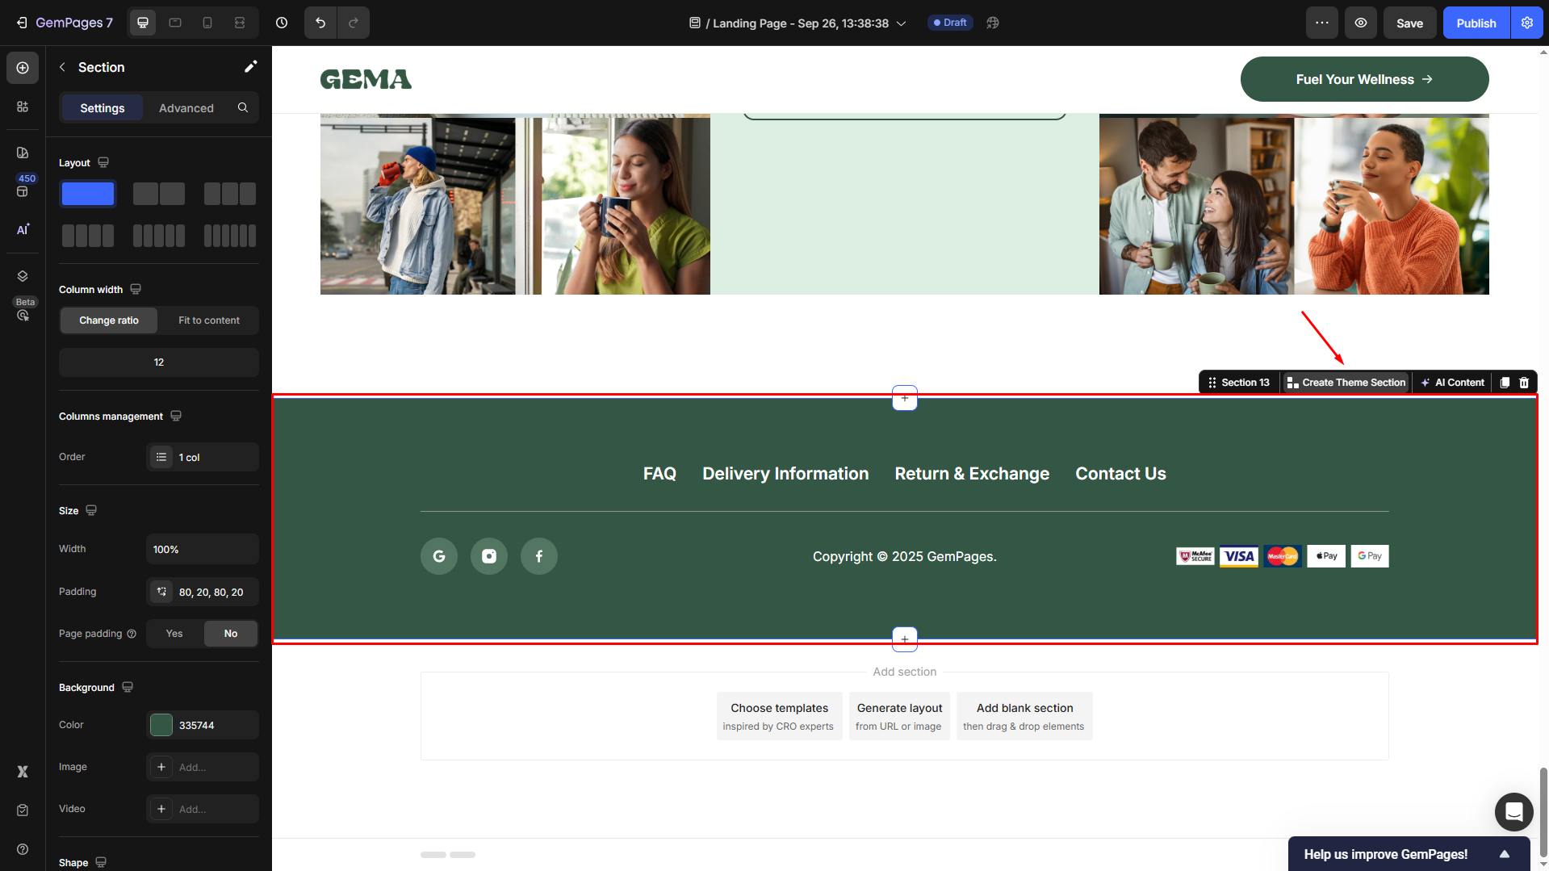Screen dimensions: 1549x871
Task: Open the more options ellipsis menu
Action: (x=1321, y=23)
